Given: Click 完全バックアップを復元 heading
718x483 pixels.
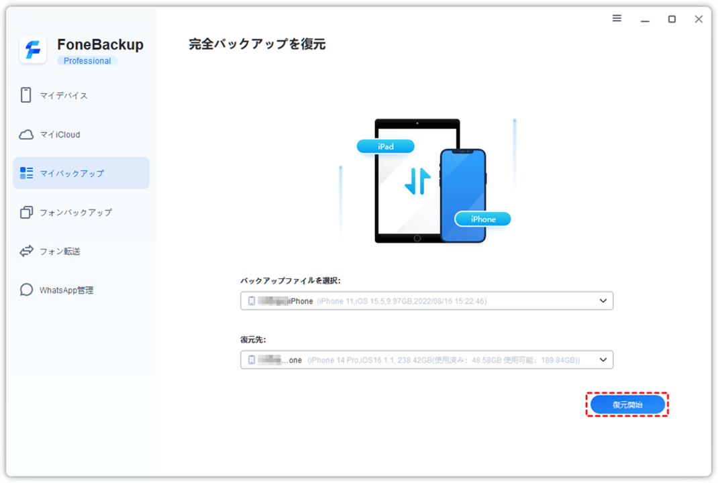Looking at the screenshot, I should [x=258, y=44].
